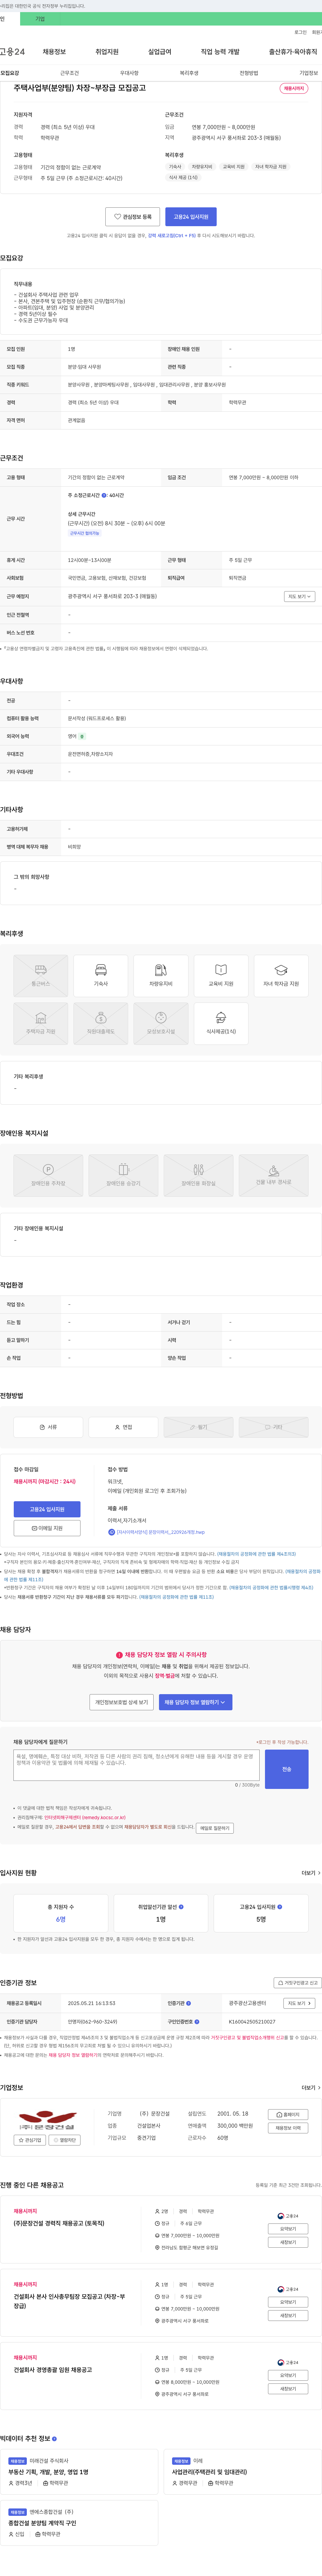Click 장애인용 주차장 facility icon

tap(48, 1175)
